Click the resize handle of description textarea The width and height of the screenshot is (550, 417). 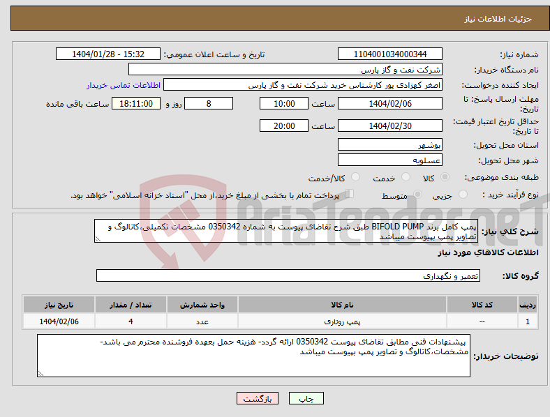(98, 239)
